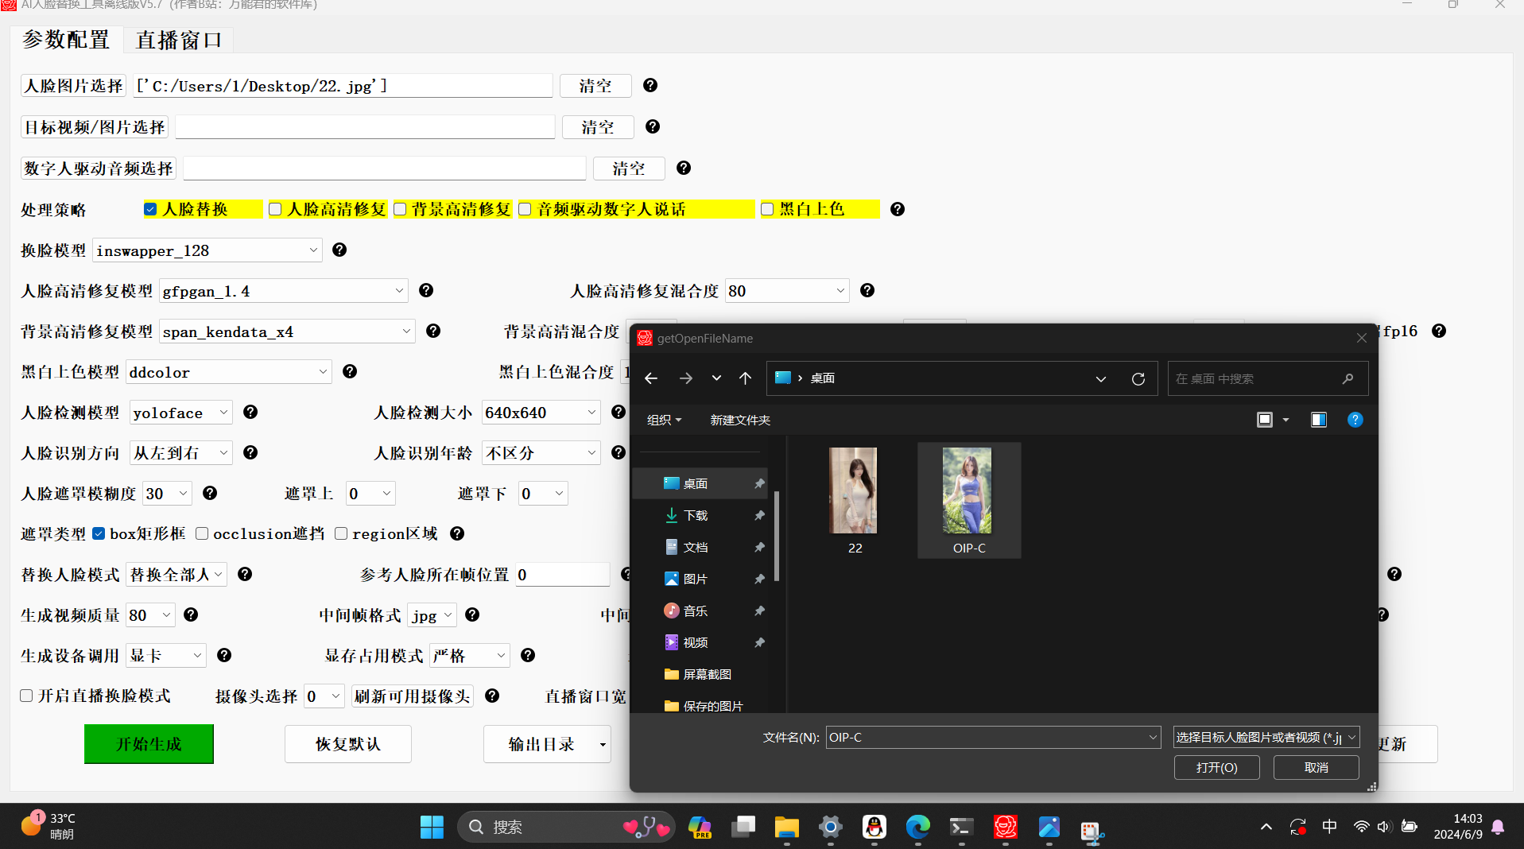Screen dimensions: 1524x849
Task: Click the green 开始生成 button
Action: coord(149,744)
